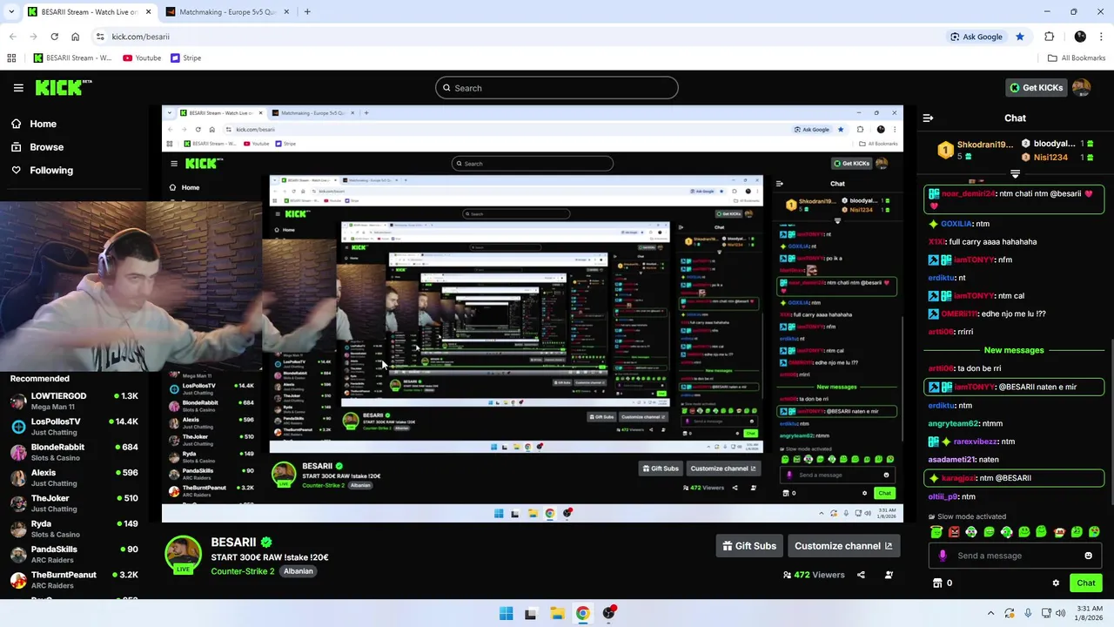Open Youtube bookmark
Screen dimensions: 1114x627
pos(142,58)
